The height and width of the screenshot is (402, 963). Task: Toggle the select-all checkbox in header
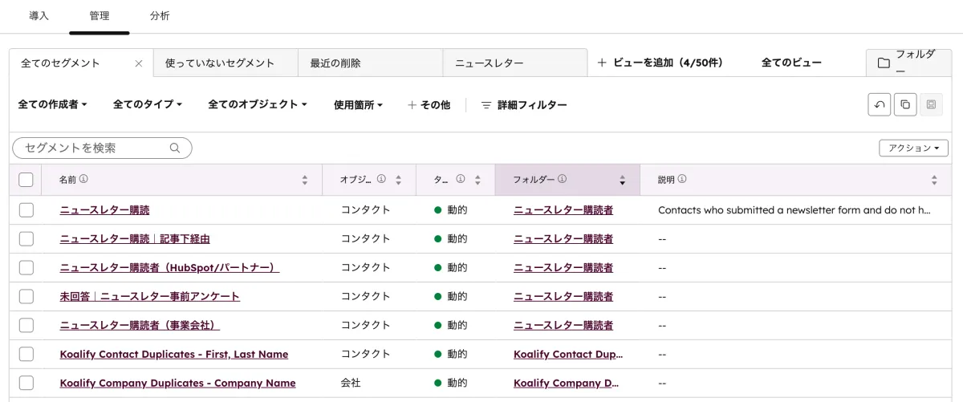coord(26,180)
